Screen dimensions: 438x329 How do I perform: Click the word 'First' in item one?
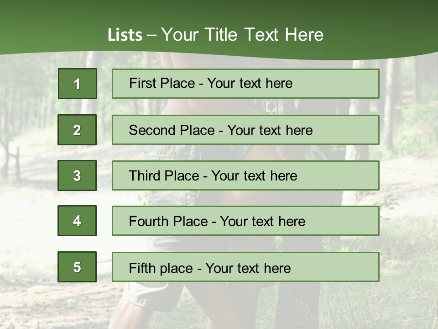[x=143, y=83]
